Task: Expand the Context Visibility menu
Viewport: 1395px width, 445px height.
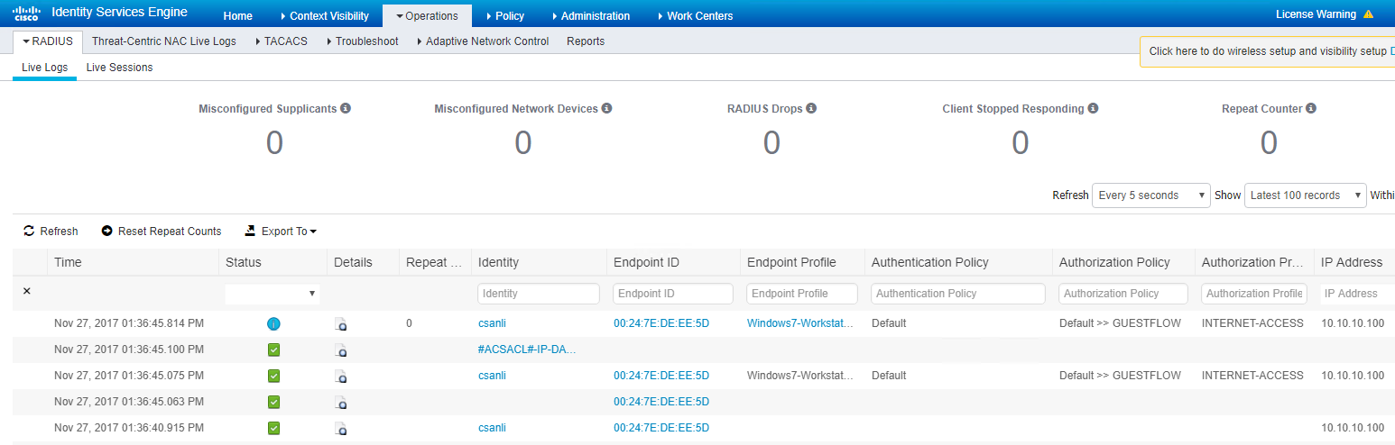Action: click(x=325, y=16)
